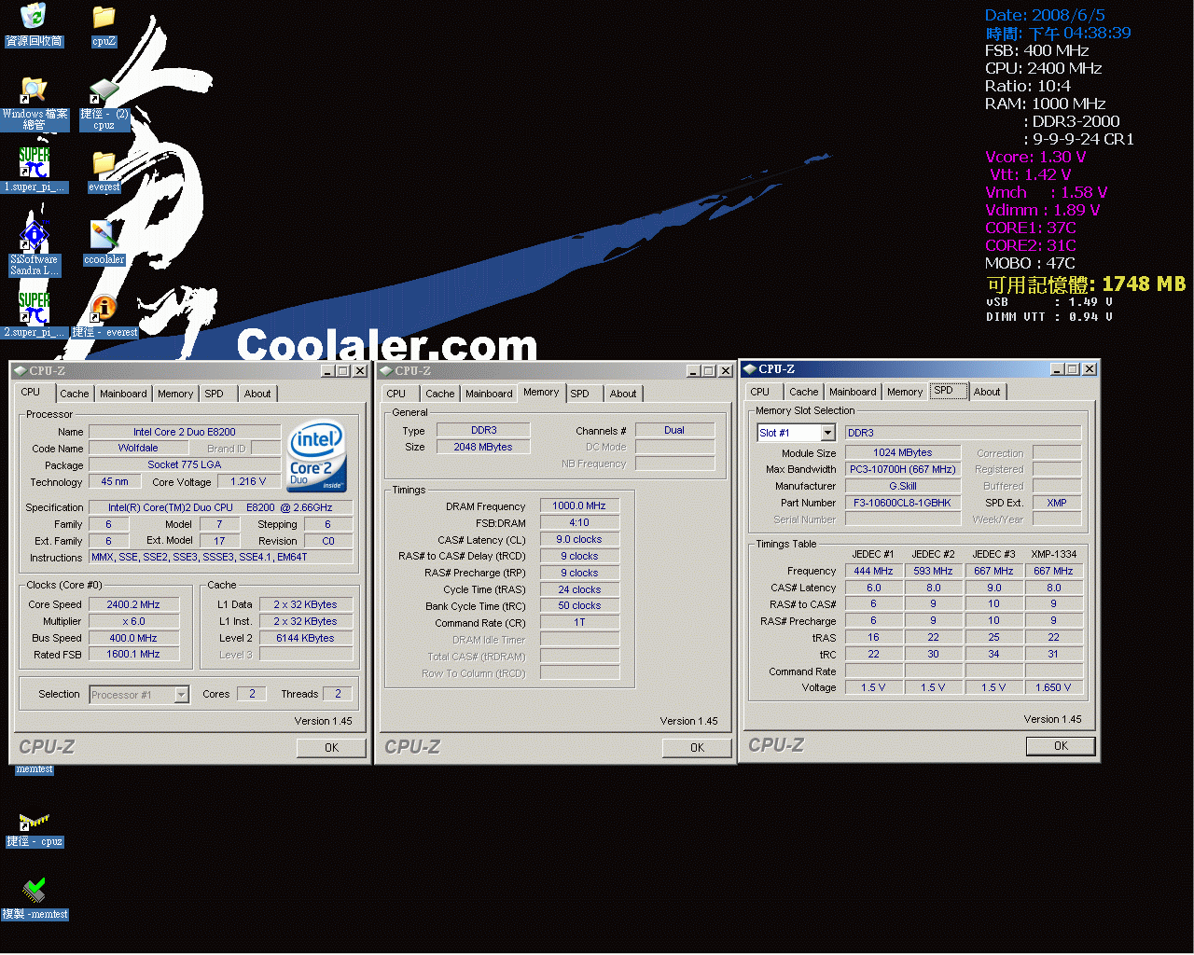
Task: Switch to CPU tab in right CPU-Z window
Action: 760,392
